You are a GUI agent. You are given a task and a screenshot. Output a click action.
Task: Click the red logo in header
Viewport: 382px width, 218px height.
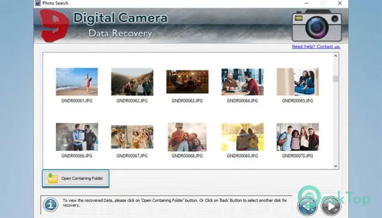coord(54,26)
